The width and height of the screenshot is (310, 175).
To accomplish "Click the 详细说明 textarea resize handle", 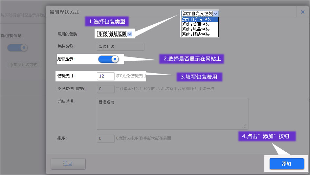I will (x=245, y=126).
